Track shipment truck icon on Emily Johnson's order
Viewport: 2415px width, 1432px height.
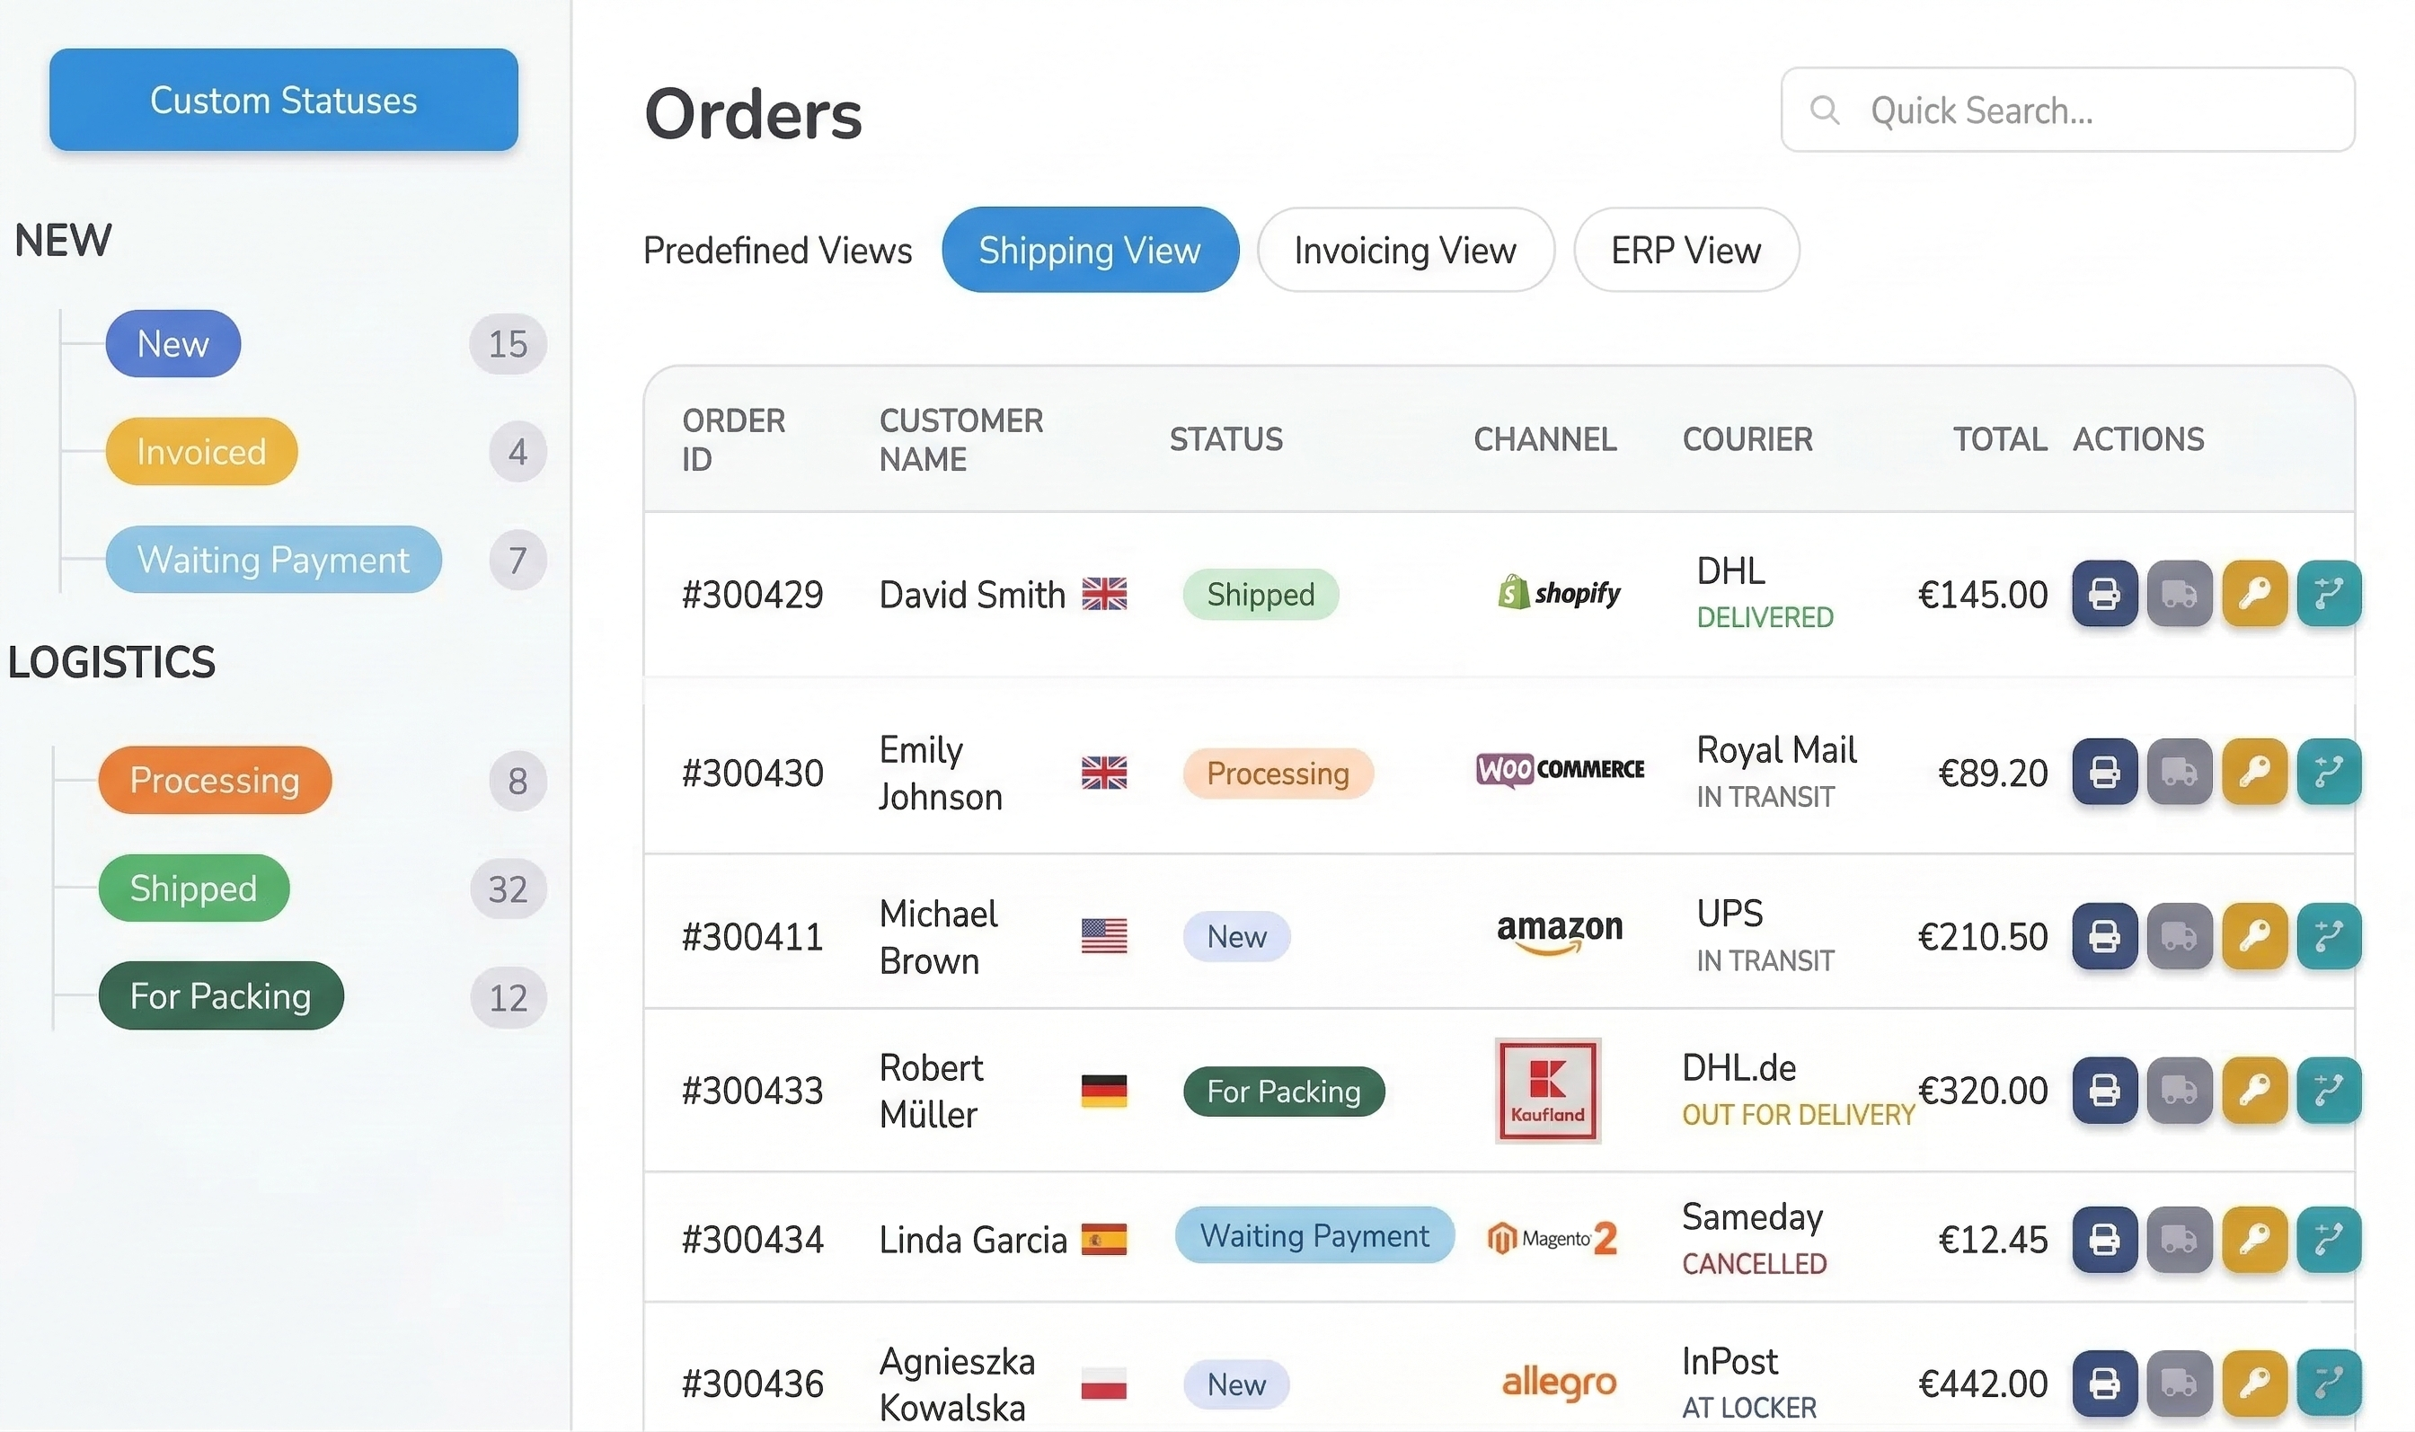[x=2180, y=772]
